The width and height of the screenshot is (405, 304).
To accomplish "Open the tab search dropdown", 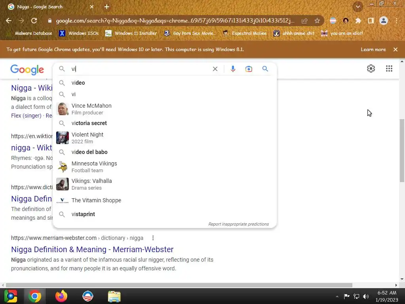I will point(358,7).
